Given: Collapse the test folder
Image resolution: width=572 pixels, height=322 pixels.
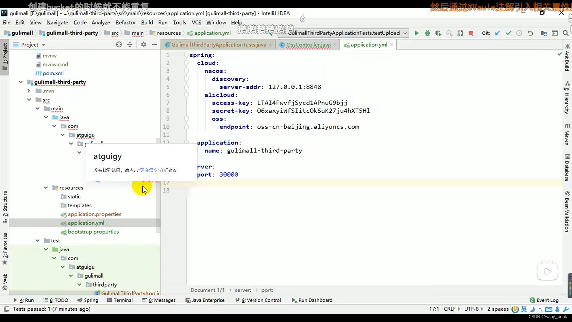Looking at the screenshot, I should tap(37, 241).
